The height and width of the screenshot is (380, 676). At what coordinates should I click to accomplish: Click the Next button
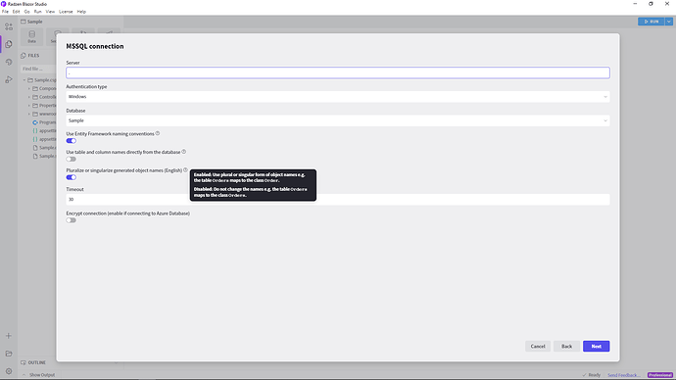(x=597, y=346)
